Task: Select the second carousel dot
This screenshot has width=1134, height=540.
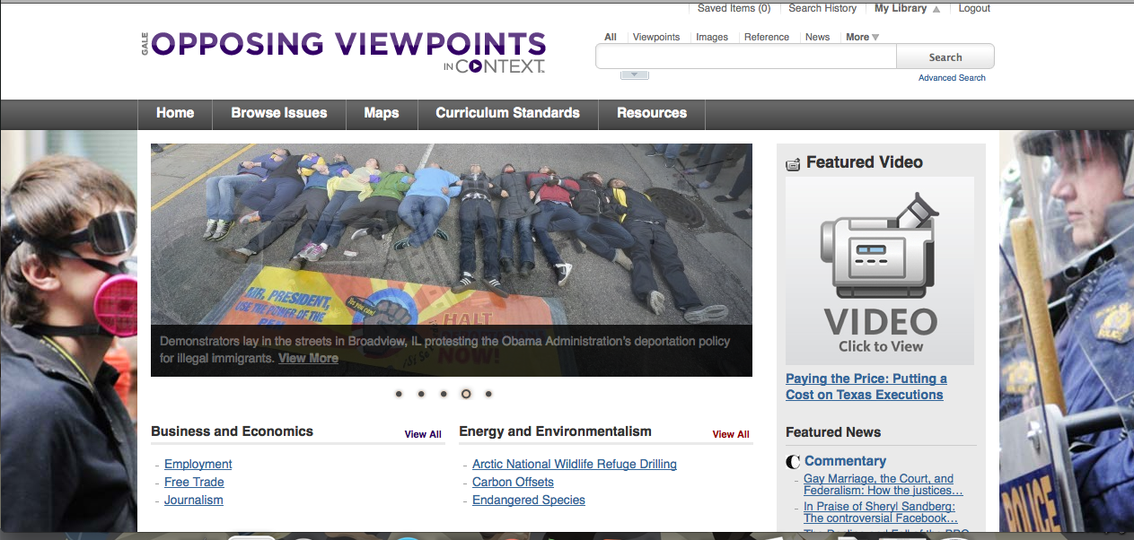Action: coord(421,394)
